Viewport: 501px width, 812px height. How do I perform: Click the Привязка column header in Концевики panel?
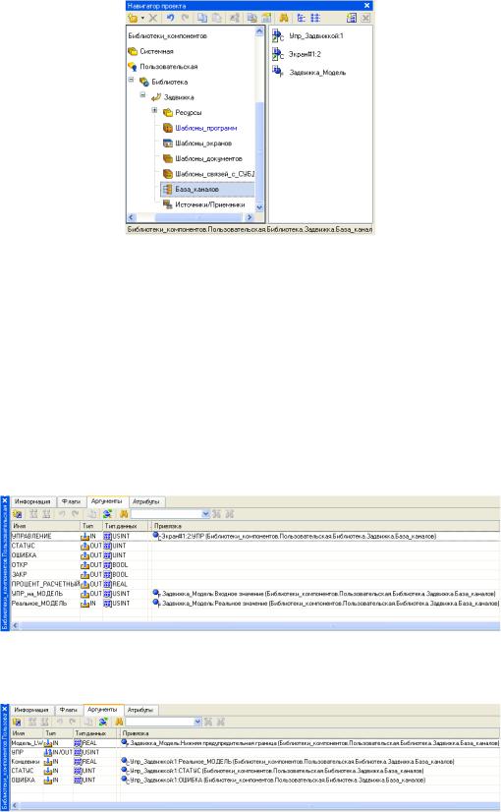pos(309,733)
